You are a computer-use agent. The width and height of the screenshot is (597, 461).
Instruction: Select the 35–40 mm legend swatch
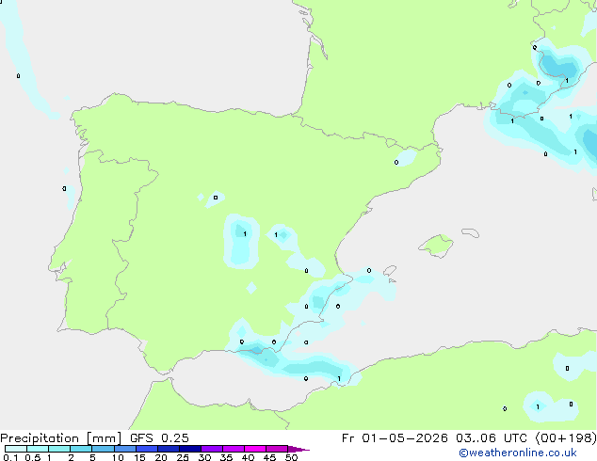coord(234,449)
